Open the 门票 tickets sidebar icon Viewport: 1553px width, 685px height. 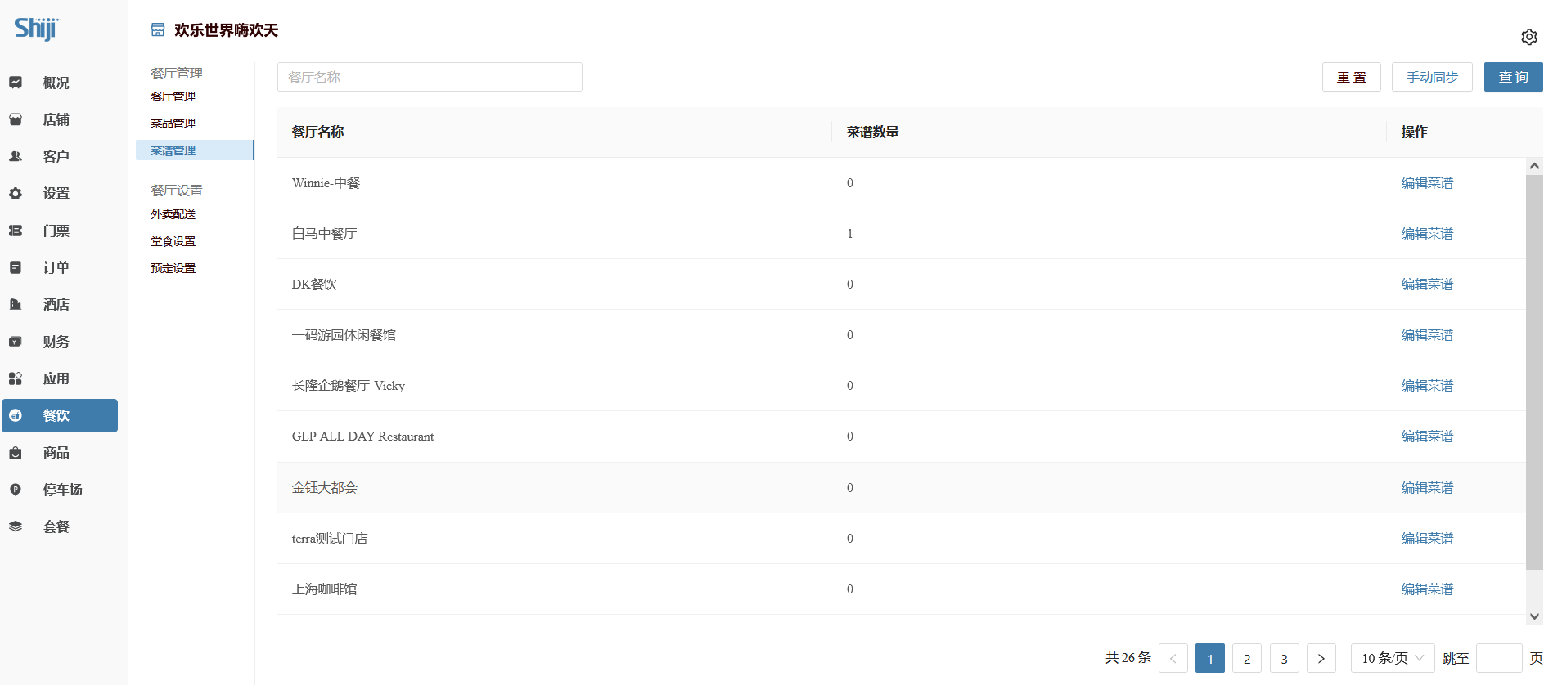(x=16, y=231)
